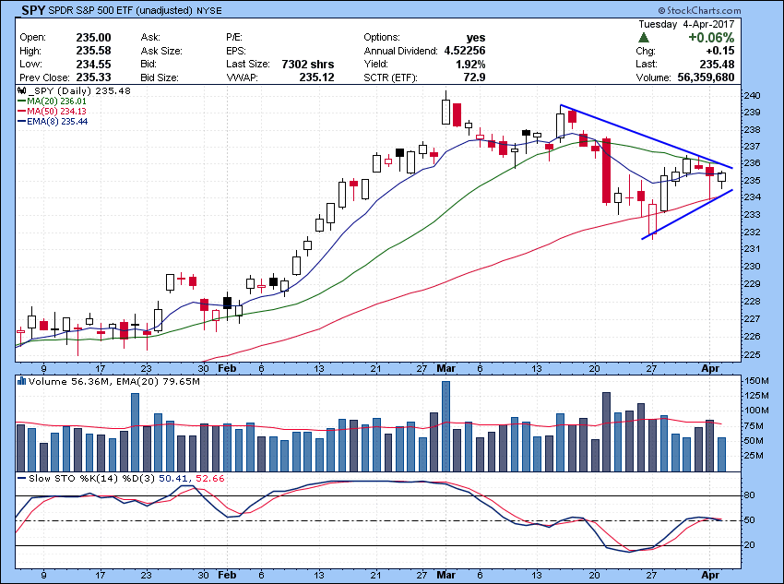Screen dimensions: 784x584
Task: Click the 230 label on the price axis
Action: [x=752, y=267]
